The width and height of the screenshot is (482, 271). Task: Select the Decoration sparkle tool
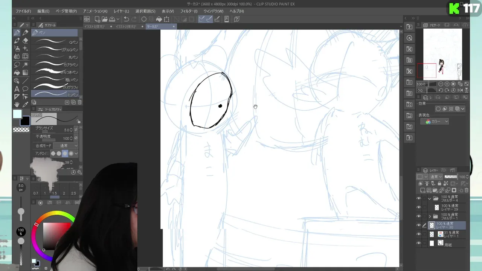(x=25, y=49)
